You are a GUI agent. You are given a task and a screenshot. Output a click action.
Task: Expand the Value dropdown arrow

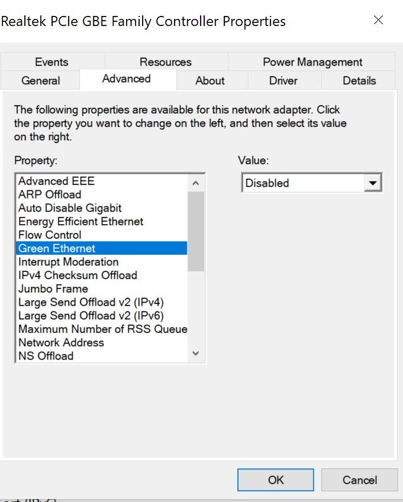[372, 183]
